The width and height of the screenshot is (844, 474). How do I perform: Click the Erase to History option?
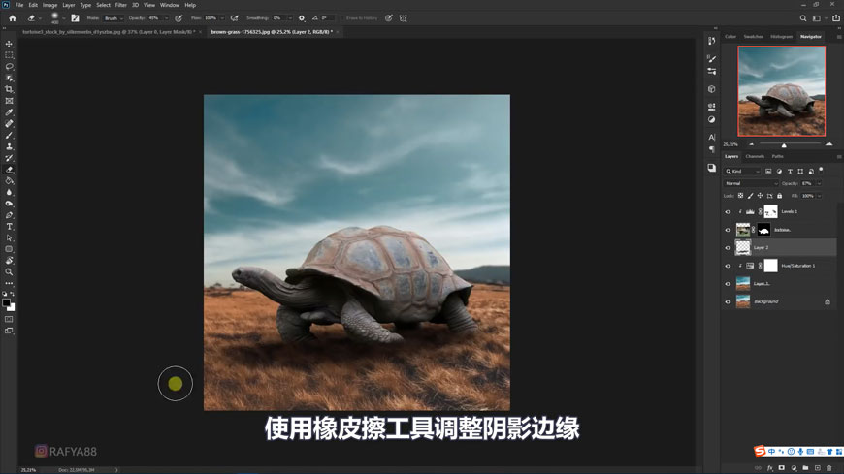(361, 18)
